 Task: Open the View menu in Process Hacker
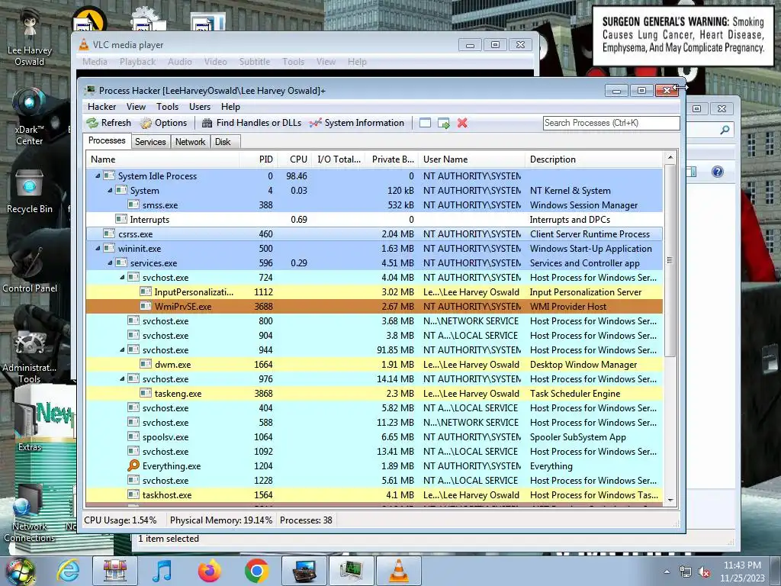(x=136, y=107)
